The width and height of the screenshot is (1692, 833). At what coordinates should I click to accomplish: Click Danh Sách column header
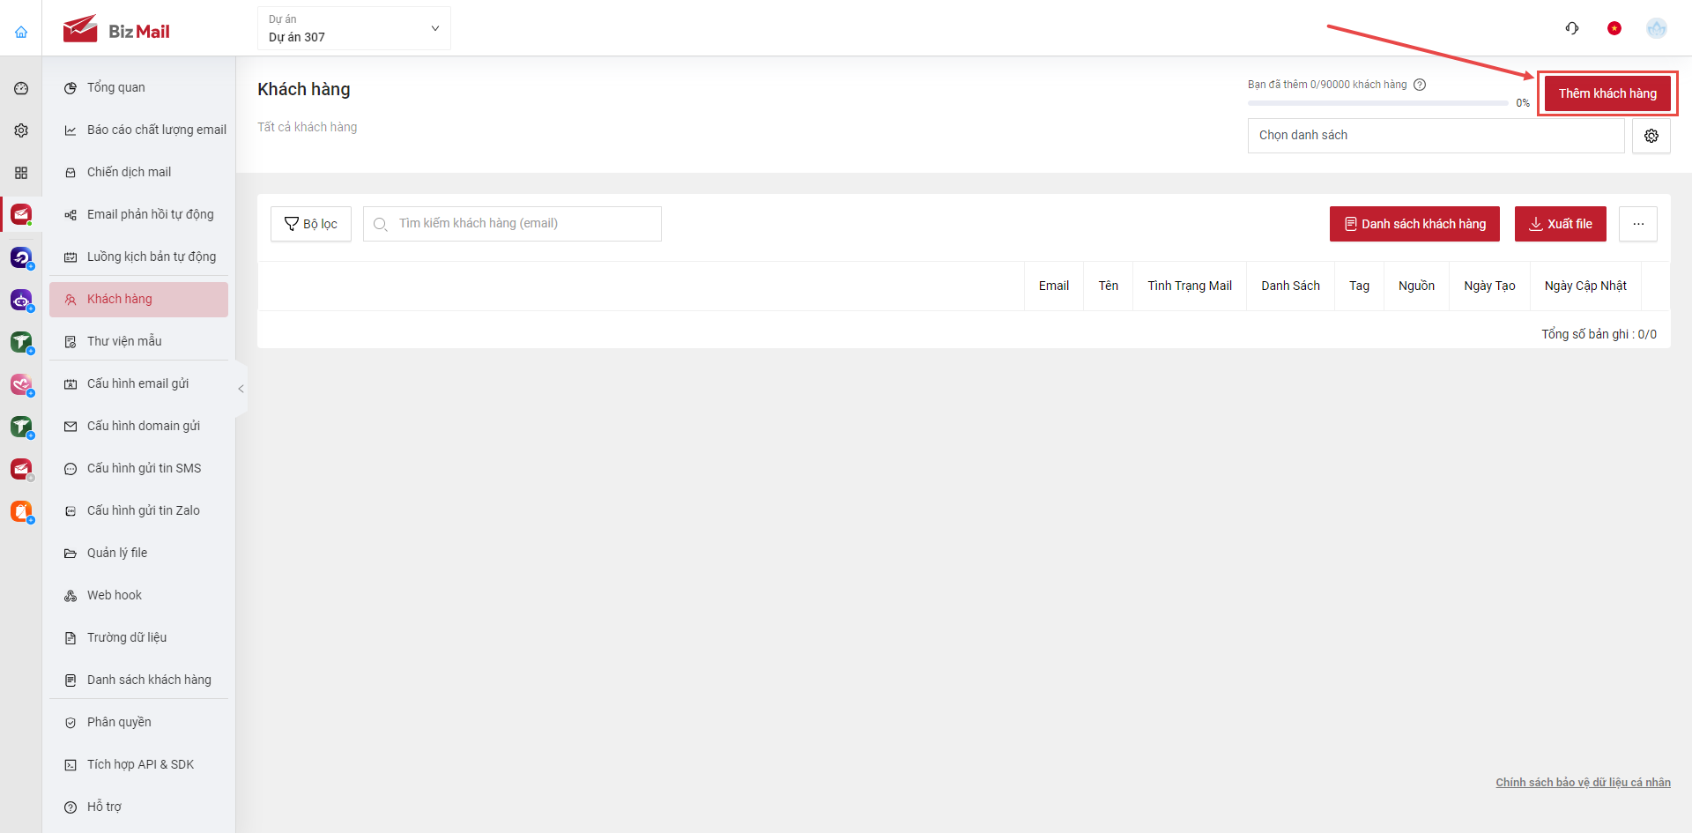point(1291,286)
